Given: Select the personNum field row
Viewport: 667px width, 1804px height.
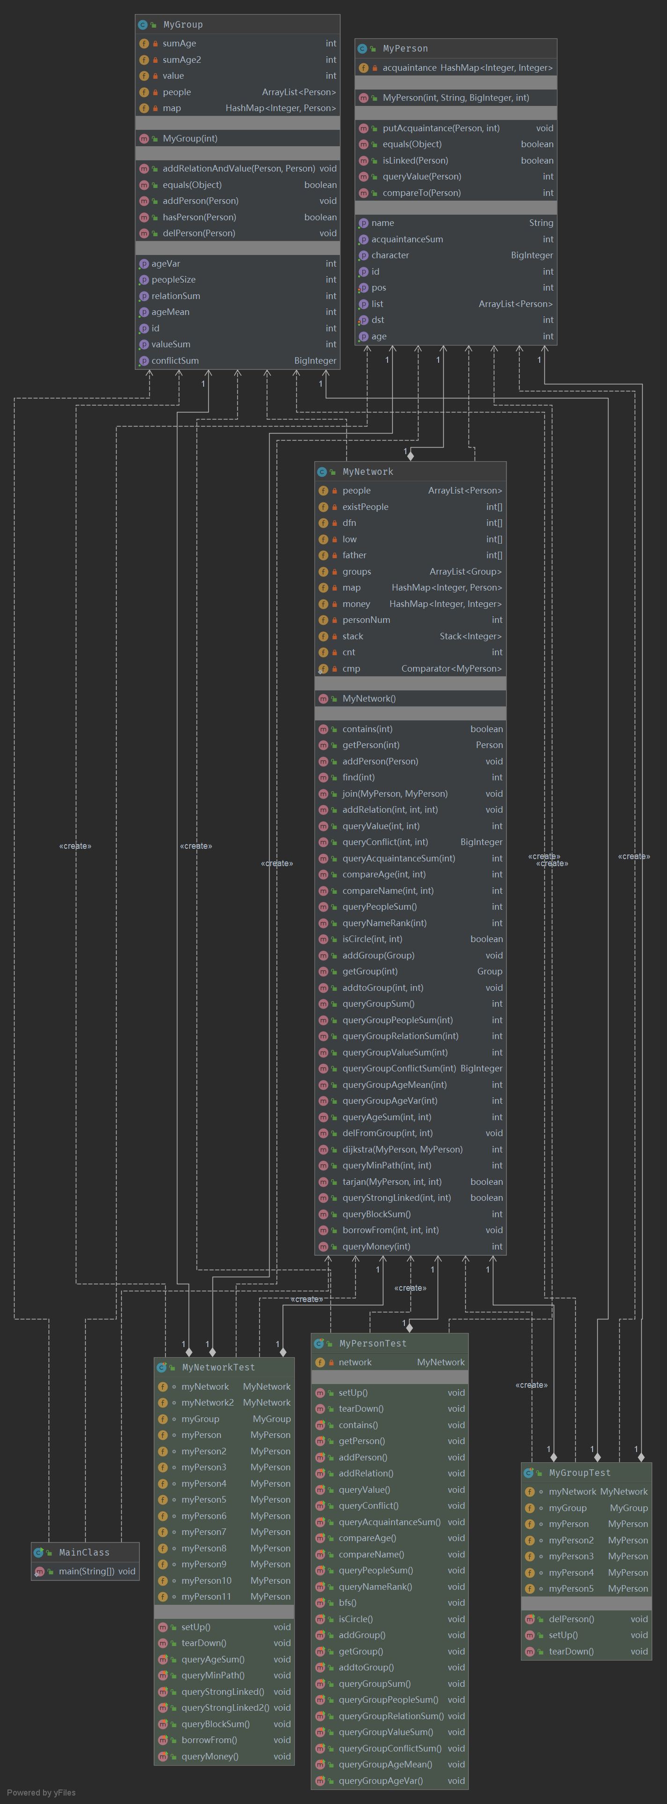Looking at the screenshot, I should [410, 620].
